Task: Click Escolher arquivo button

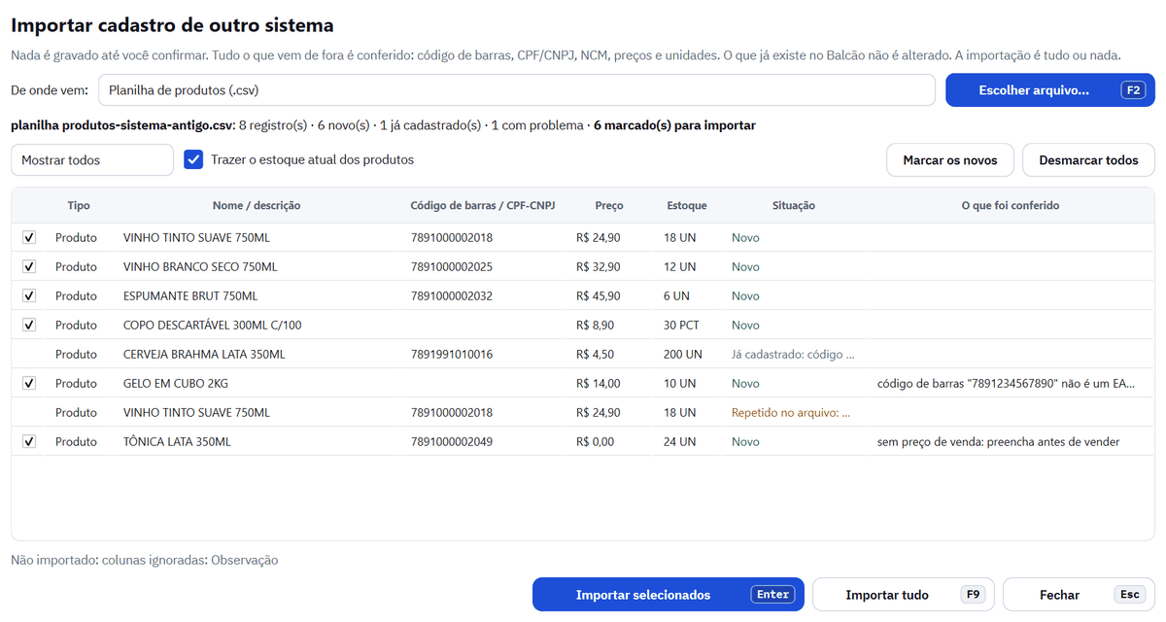Action: pos(1050,90)
